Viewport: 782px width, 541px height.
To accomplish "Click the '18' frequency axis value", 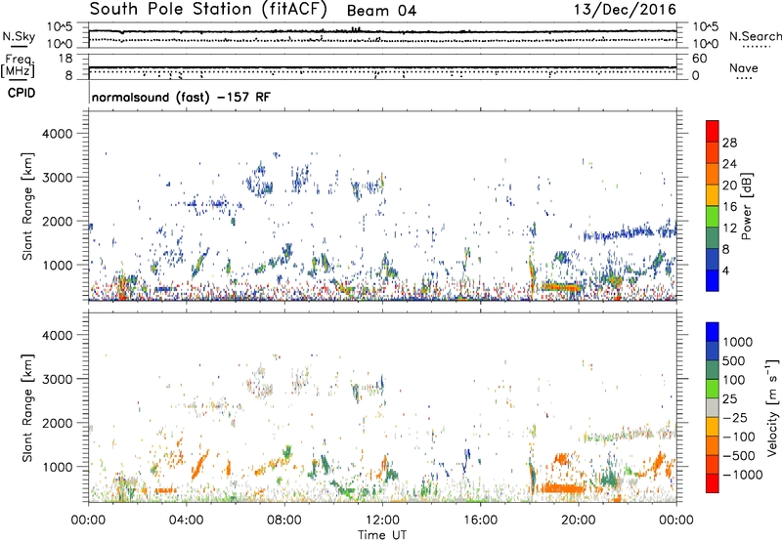I will [x=65, y=59].
